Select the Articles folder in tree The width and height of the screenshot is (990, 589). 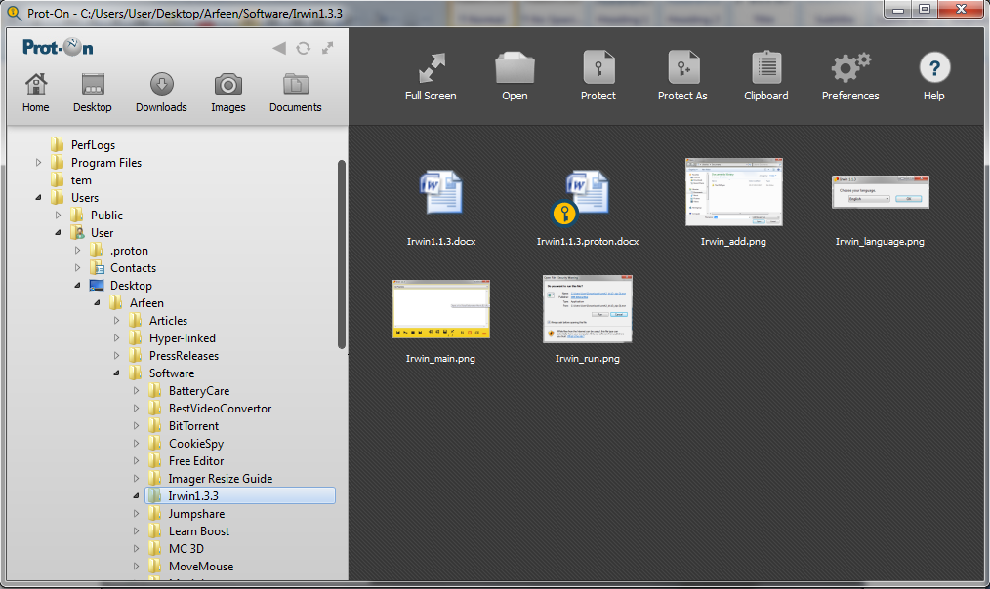pos(167,321)
